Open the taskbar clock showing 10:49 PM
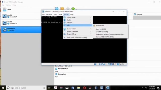 pos(152,88)
